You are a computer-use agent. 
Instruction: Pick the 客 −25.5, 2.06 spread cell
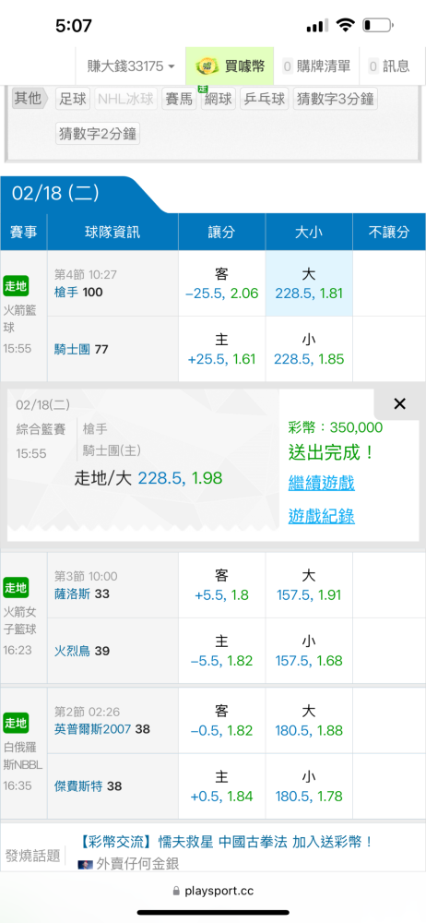click(222, 283)
